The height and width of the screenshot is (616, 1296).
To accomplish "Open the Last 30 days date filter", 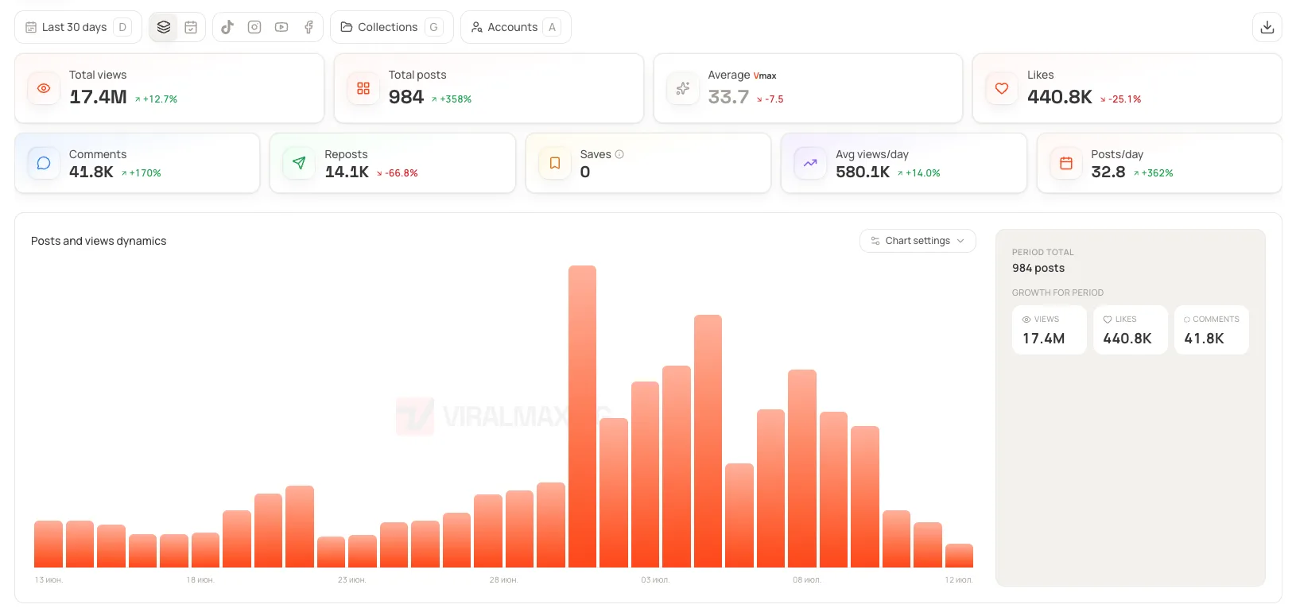I will point(78,27).
